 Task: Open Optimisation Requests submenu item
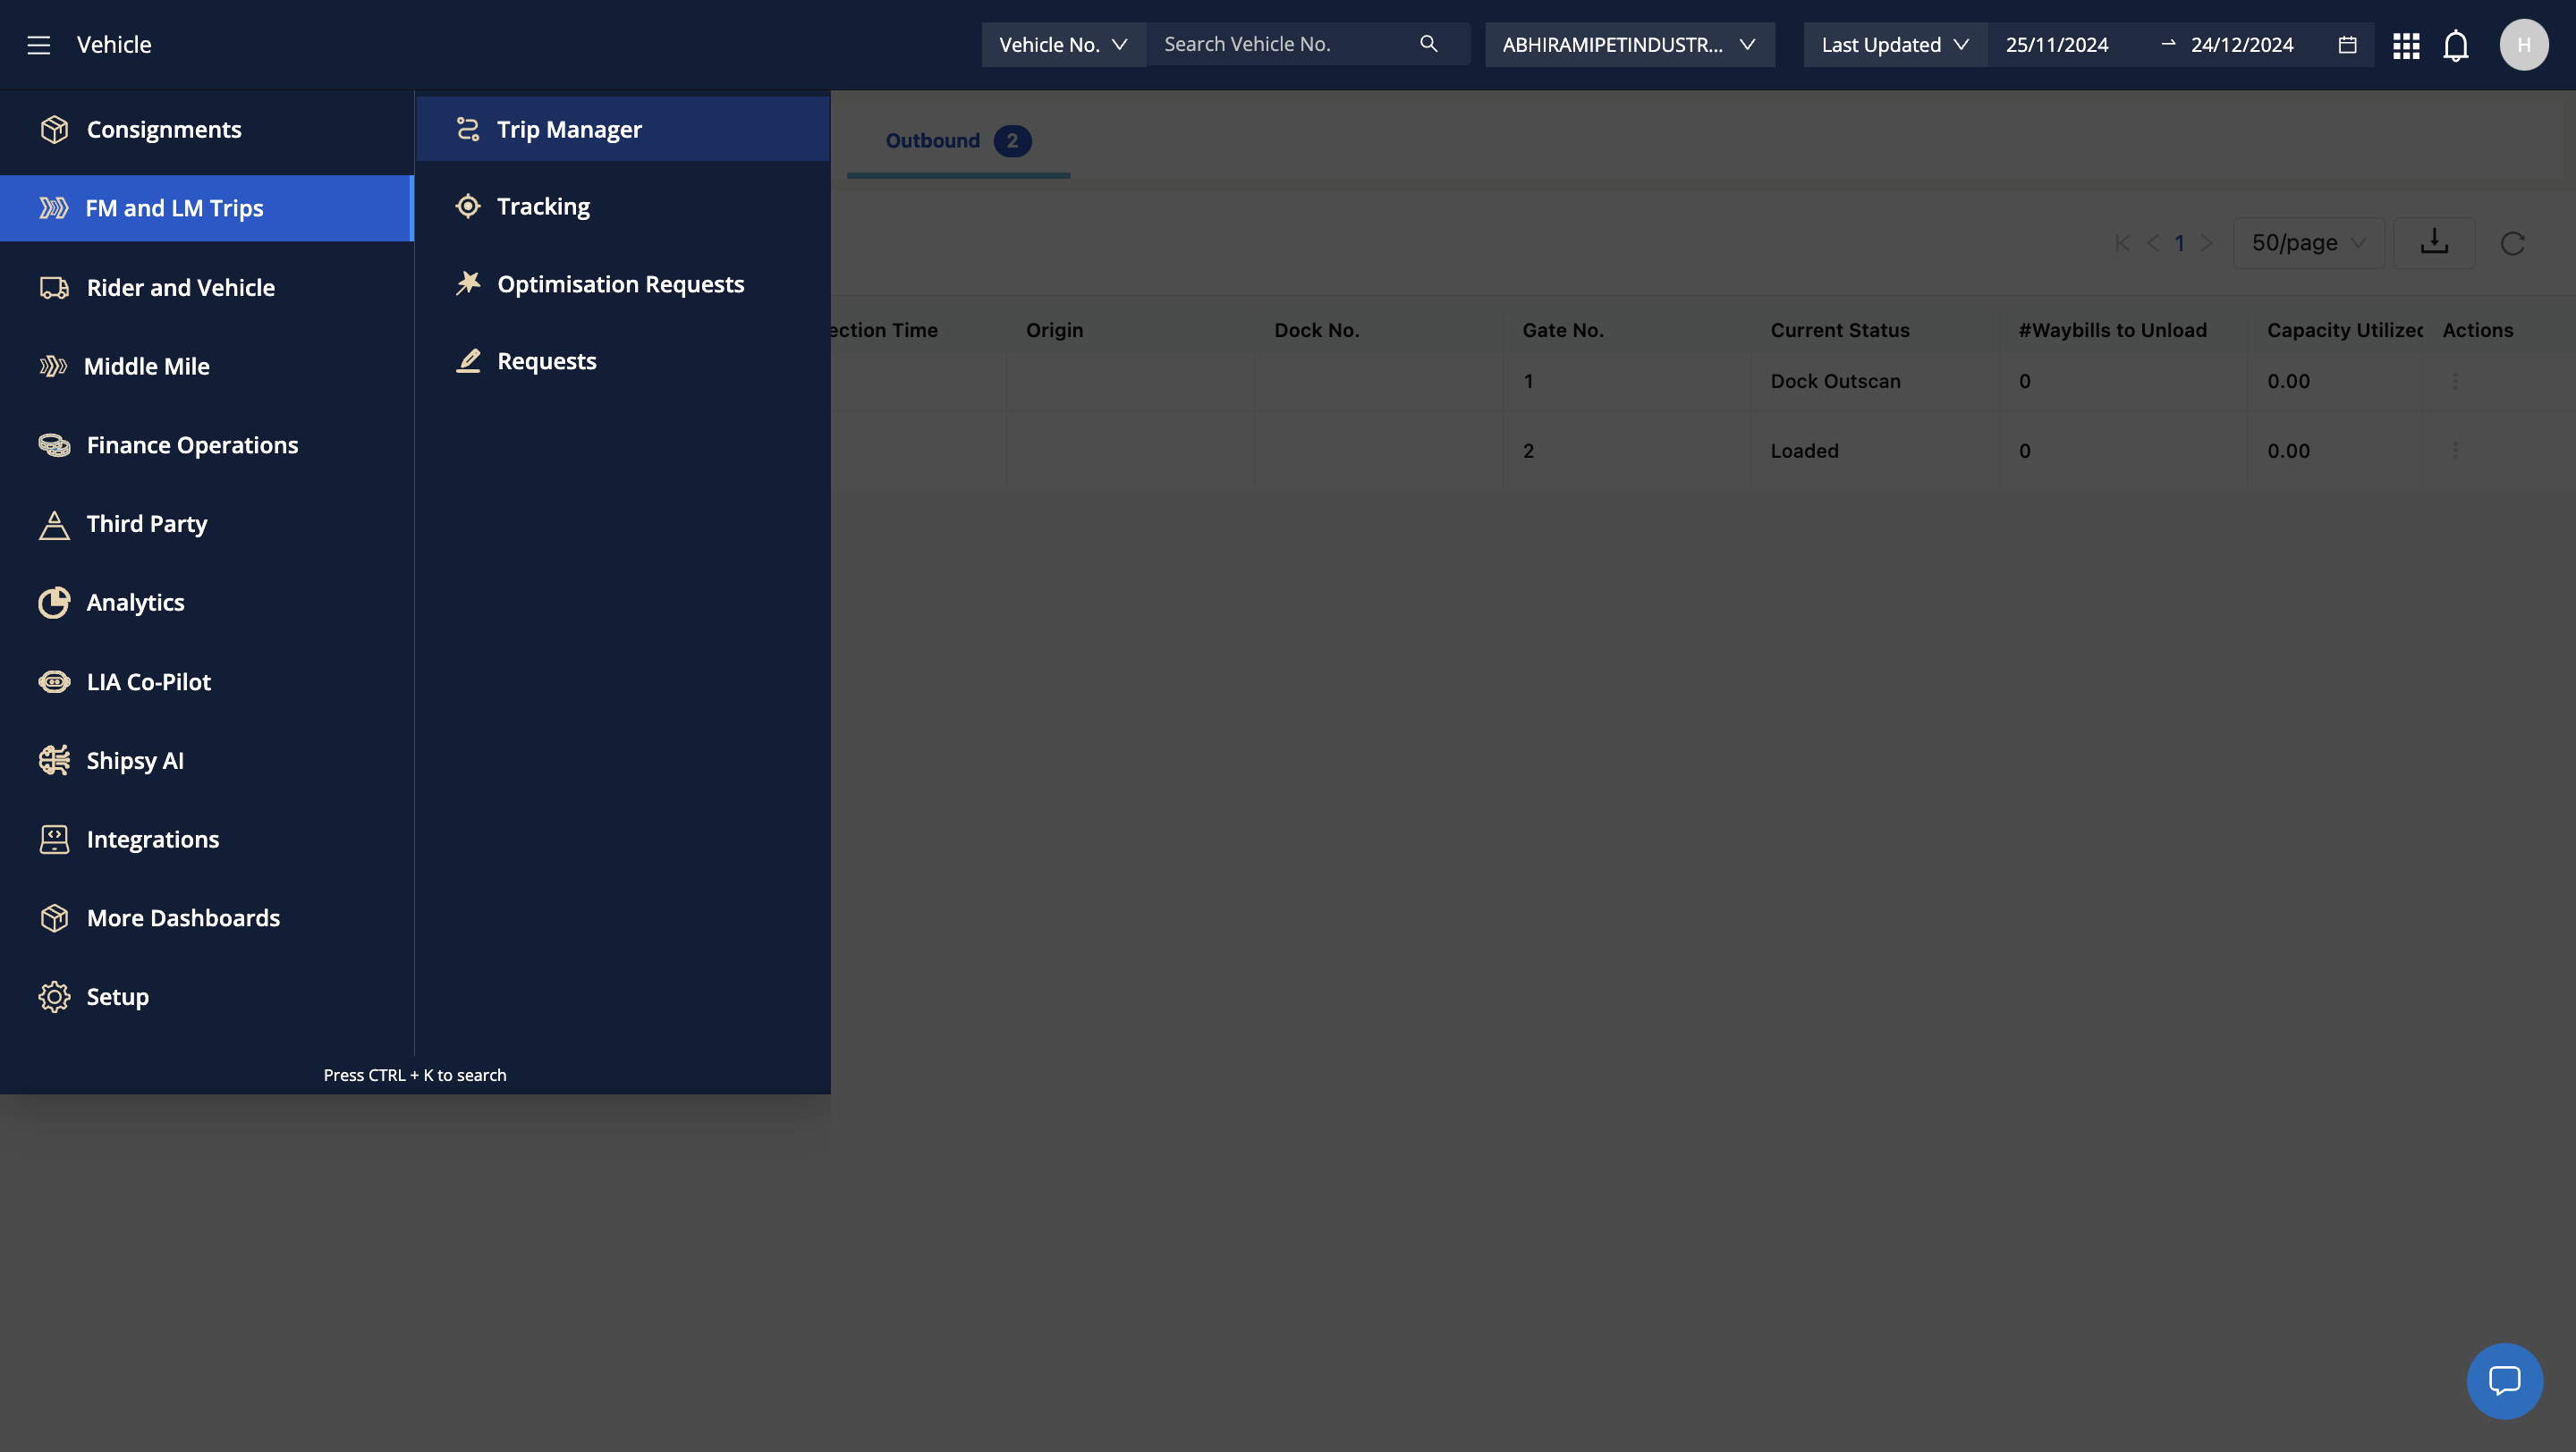click(x=623, y=283)
